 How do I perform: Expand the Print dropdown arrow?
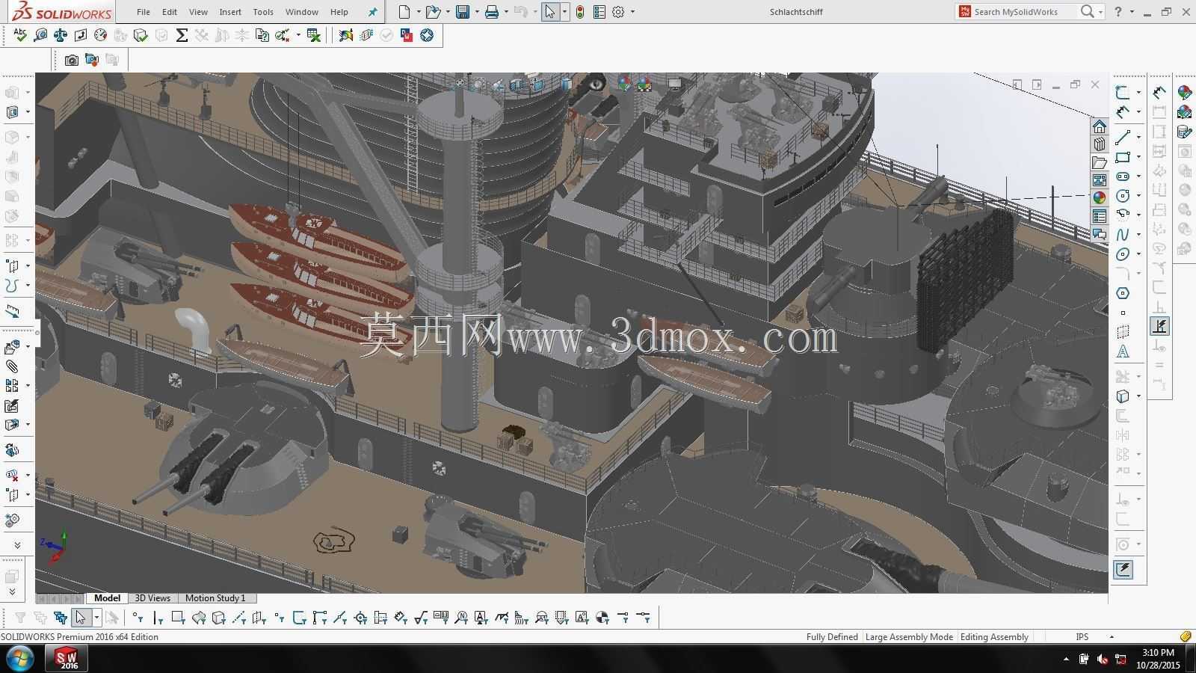(506, 12)
